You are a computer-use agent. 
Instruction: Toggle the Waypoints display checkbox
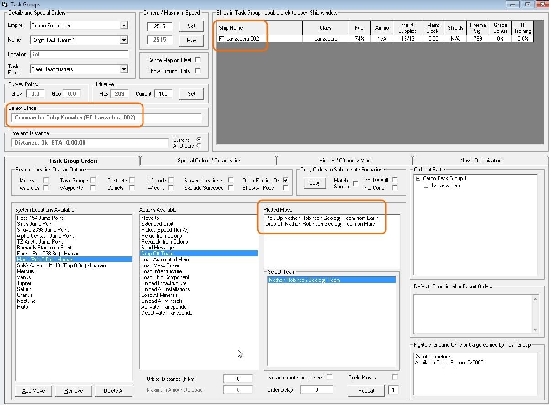click(93, 187)
